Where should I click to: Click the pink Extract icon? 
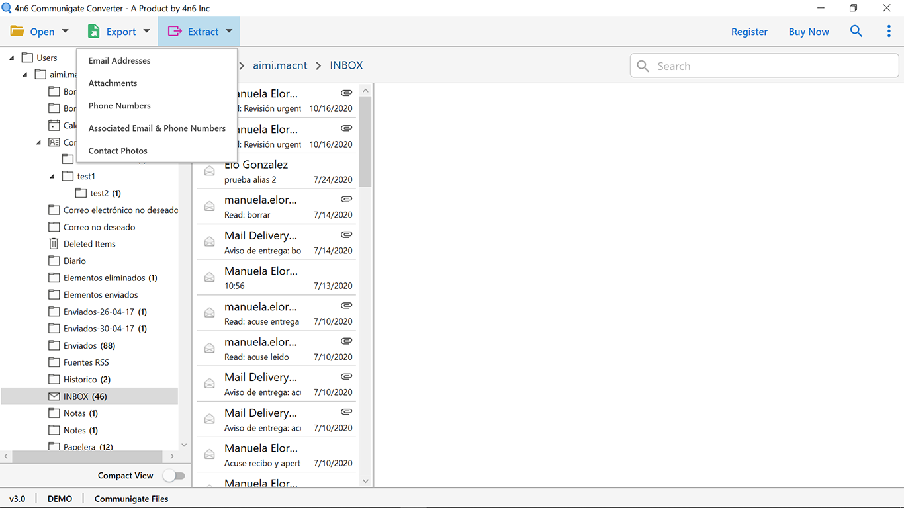(x=175, y=32)
